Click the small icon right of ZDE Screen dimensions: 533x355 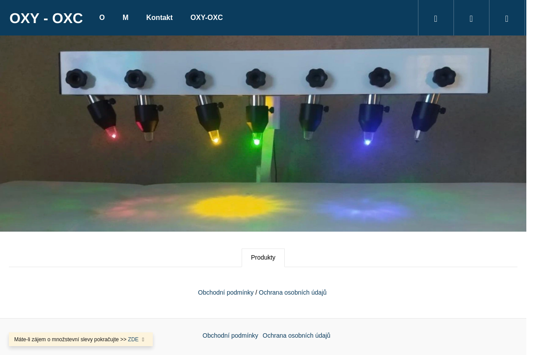pos(143,339)
